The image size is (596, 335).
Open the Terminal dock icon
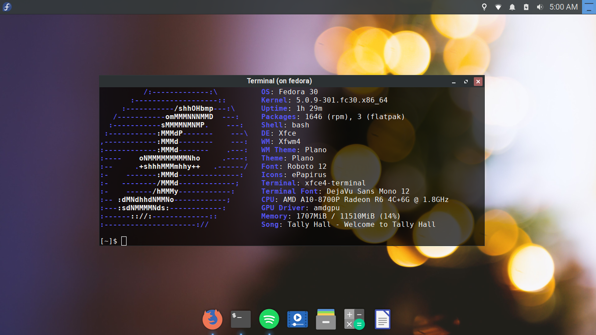[x=241, y=319]
